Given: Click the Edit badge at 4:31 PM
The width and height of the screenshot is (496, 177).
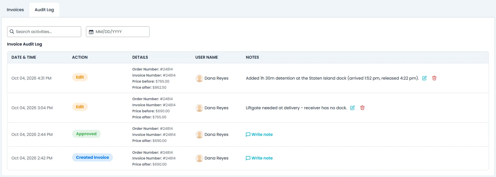Looking at the screenshot, I should (80, 77).
